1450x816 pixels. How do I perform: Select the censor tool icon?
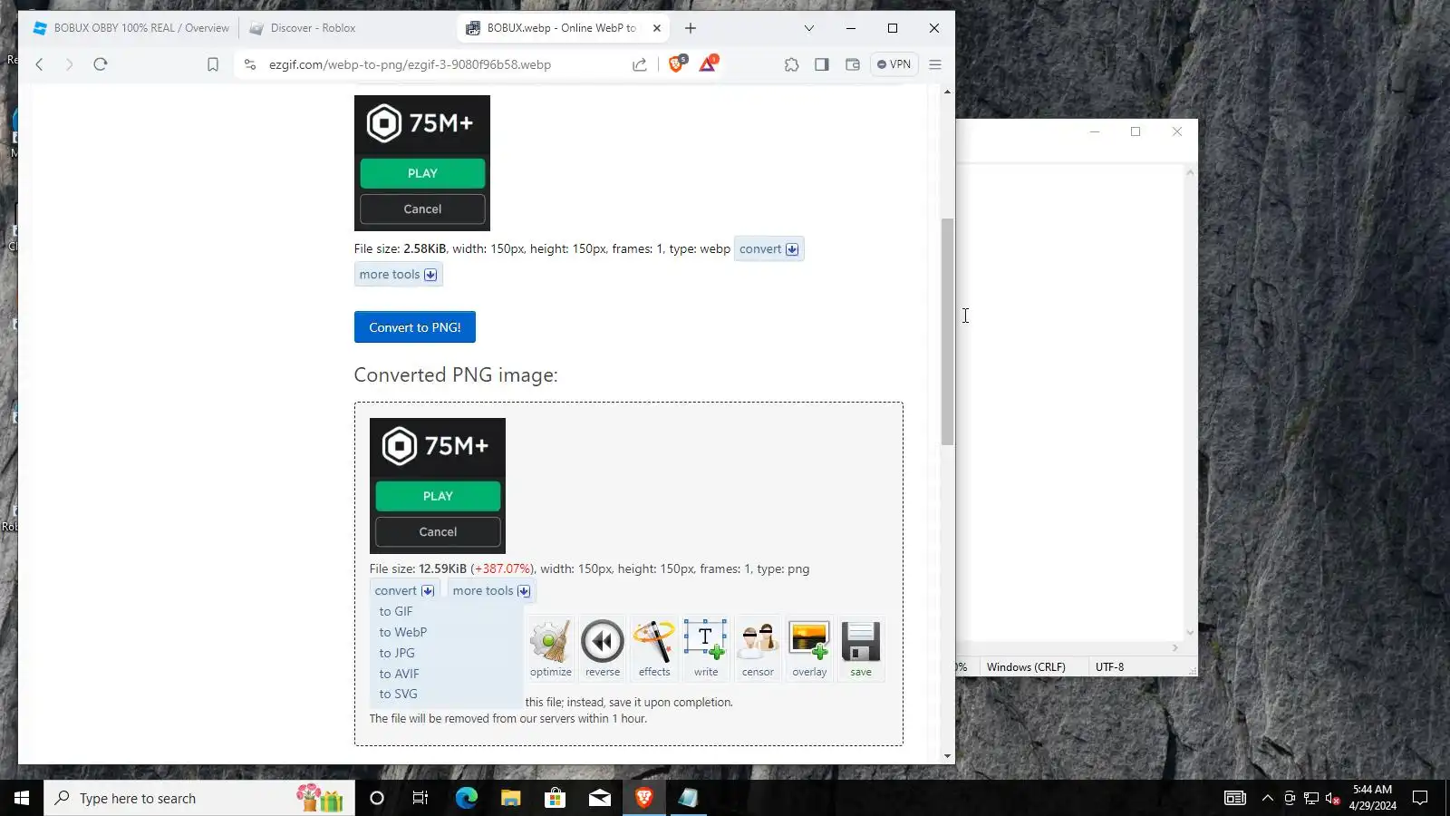pos(758,648)
